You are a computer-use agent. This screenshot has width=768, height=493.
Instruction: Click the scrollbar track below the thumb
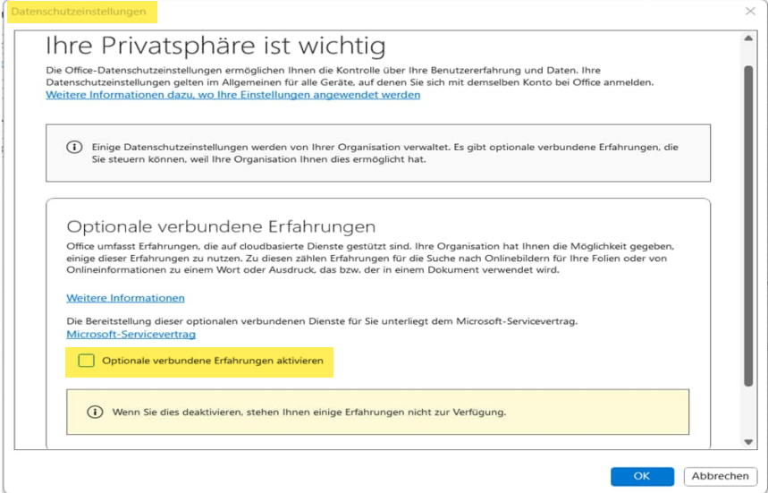(749, 412)
